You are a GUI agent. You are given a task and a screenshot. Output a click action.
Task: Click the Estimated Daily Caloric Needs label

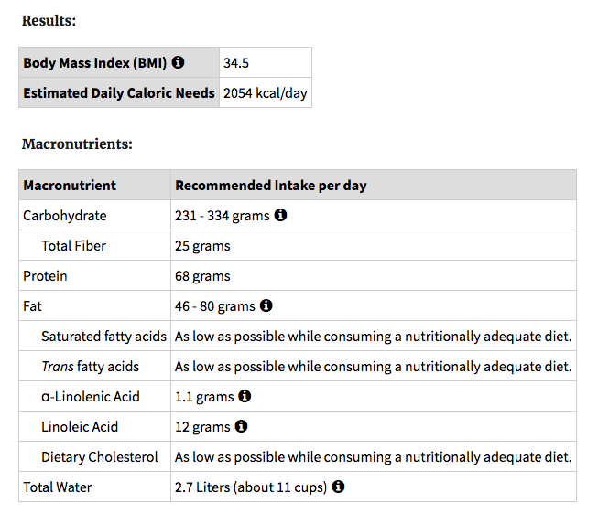pyautogui.click(x=119, y=93)
